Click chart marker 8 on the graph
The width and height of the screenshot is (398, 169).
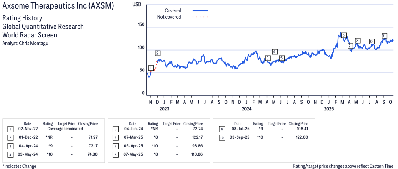point(358,41)
